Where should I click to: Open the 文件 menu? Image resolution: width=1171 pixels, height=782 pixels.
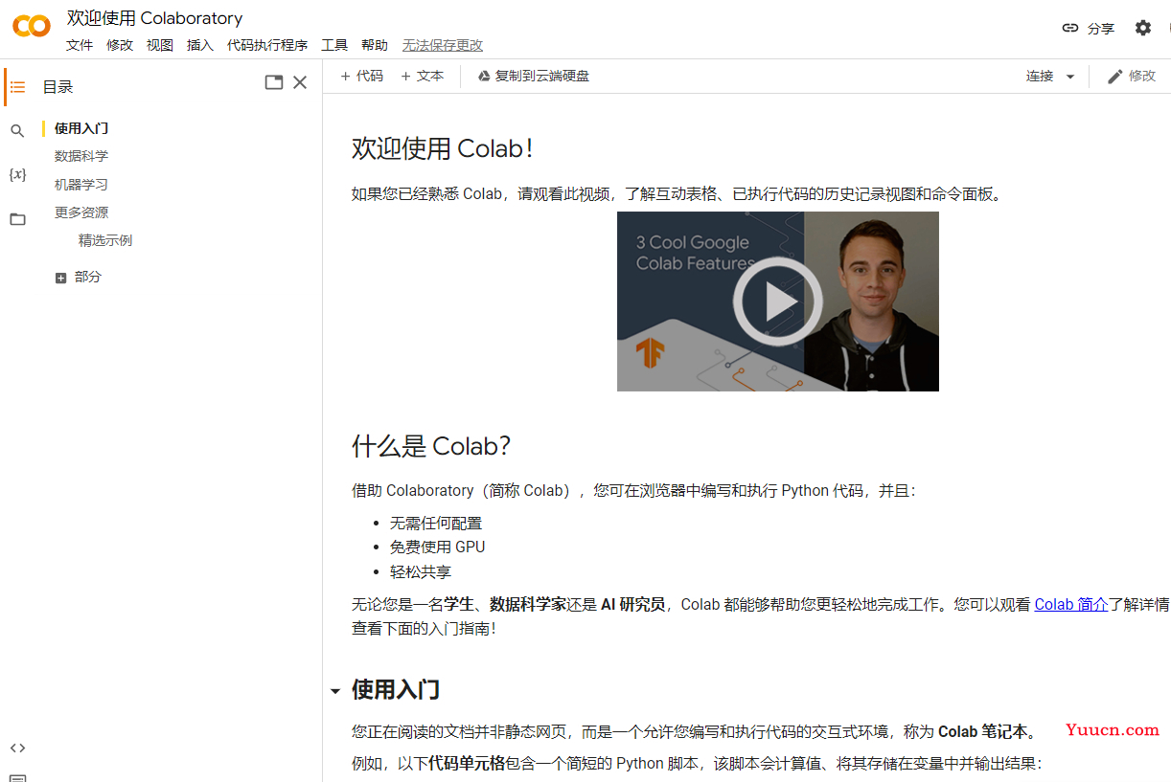pos(80,45)
